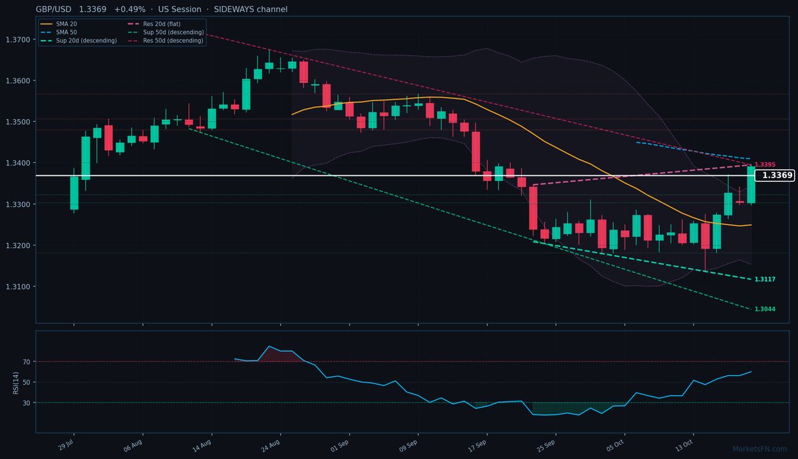Click the RSI 70 level label
Viewport: 798px width, 459px height.
(27, 362)
